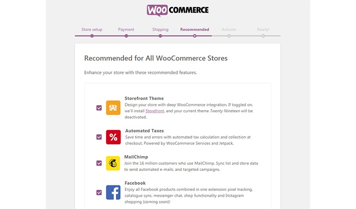Click the yellow MailChimp monkey icon
The width and height of the screenshot is (356, 209).
(x=113, y=163)
